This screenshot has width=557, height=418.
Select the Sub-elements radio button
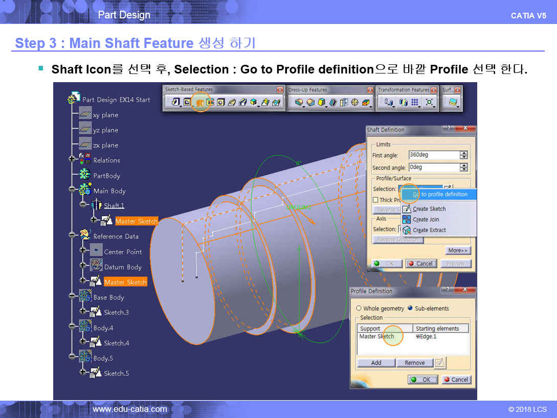[410, 308]
